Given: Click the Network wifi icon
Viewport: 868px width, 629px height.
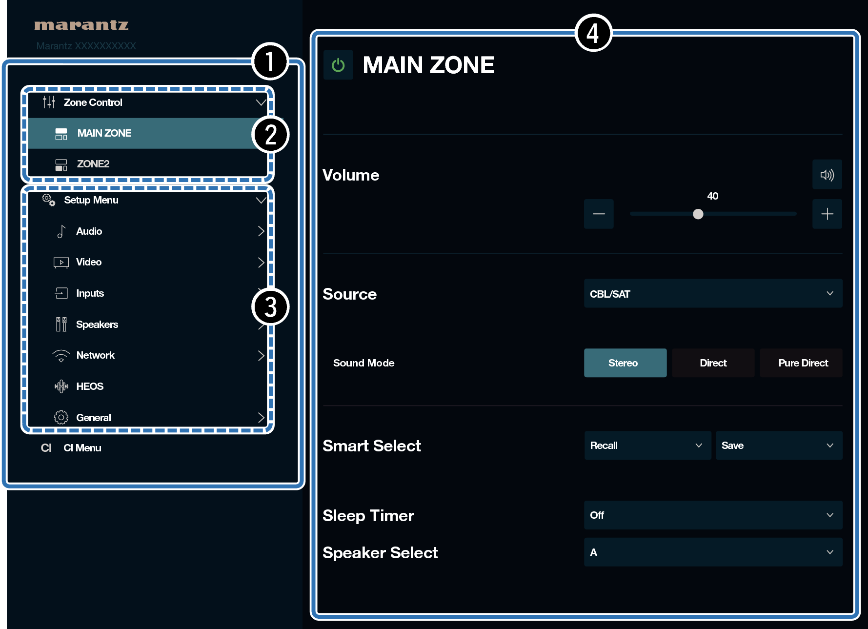Looking at the screenshot, I should click(61, 356).
